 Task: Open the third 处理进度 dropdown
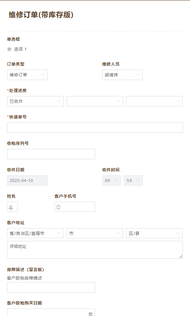click(154, 101)
